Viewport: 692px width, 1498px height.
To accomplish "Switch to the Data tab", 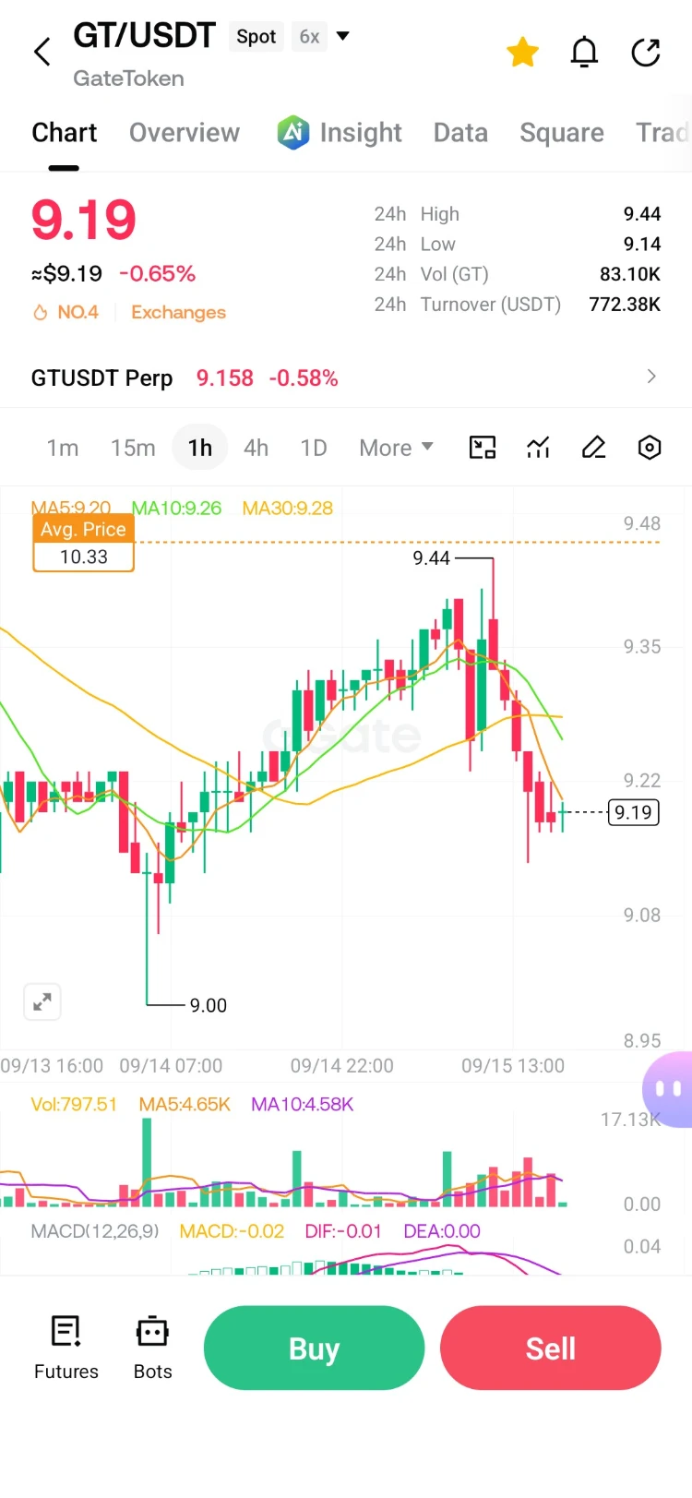I will (x=460, y=133).
